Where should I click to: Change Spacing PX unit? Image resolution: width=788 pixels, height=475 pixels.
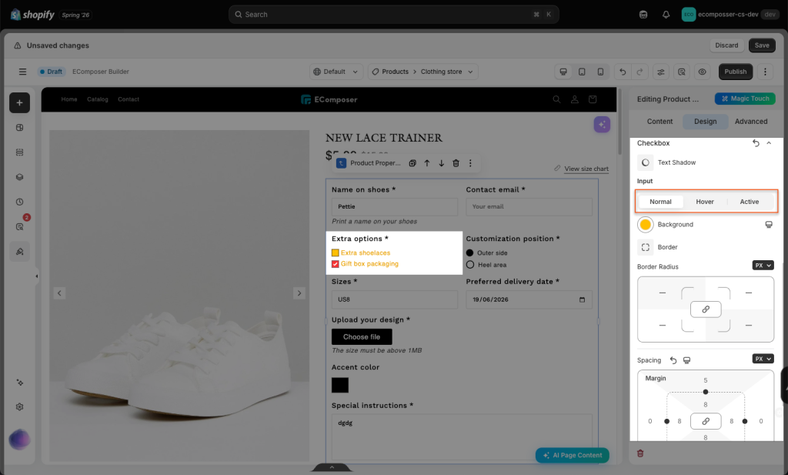763,359
